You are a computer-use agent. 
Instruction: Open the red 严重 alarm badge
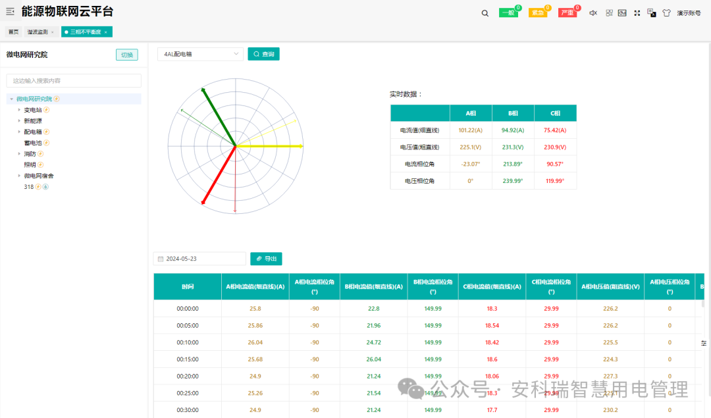pos(567,13)
